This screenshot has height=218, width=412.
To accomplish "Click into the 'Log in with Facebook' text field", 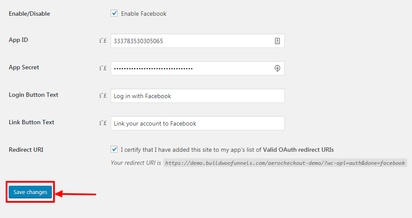I will (198, 96).
